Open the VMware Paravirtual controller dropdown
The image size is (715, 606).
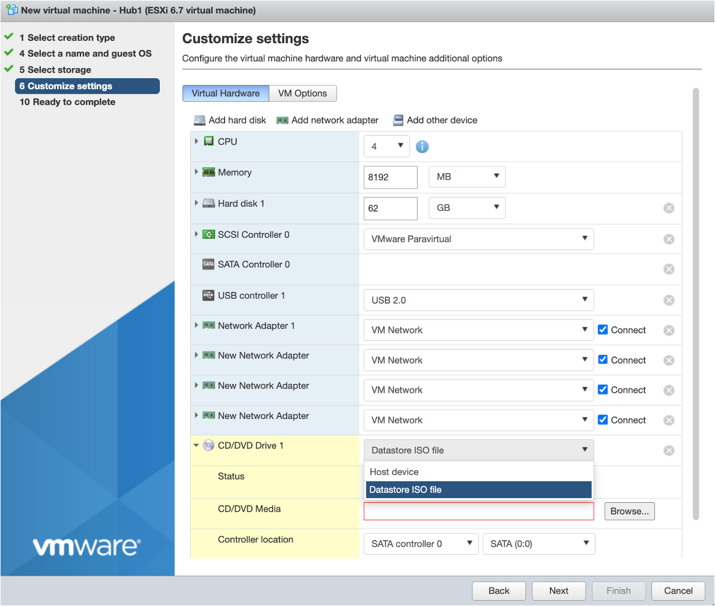coord(479,239)
